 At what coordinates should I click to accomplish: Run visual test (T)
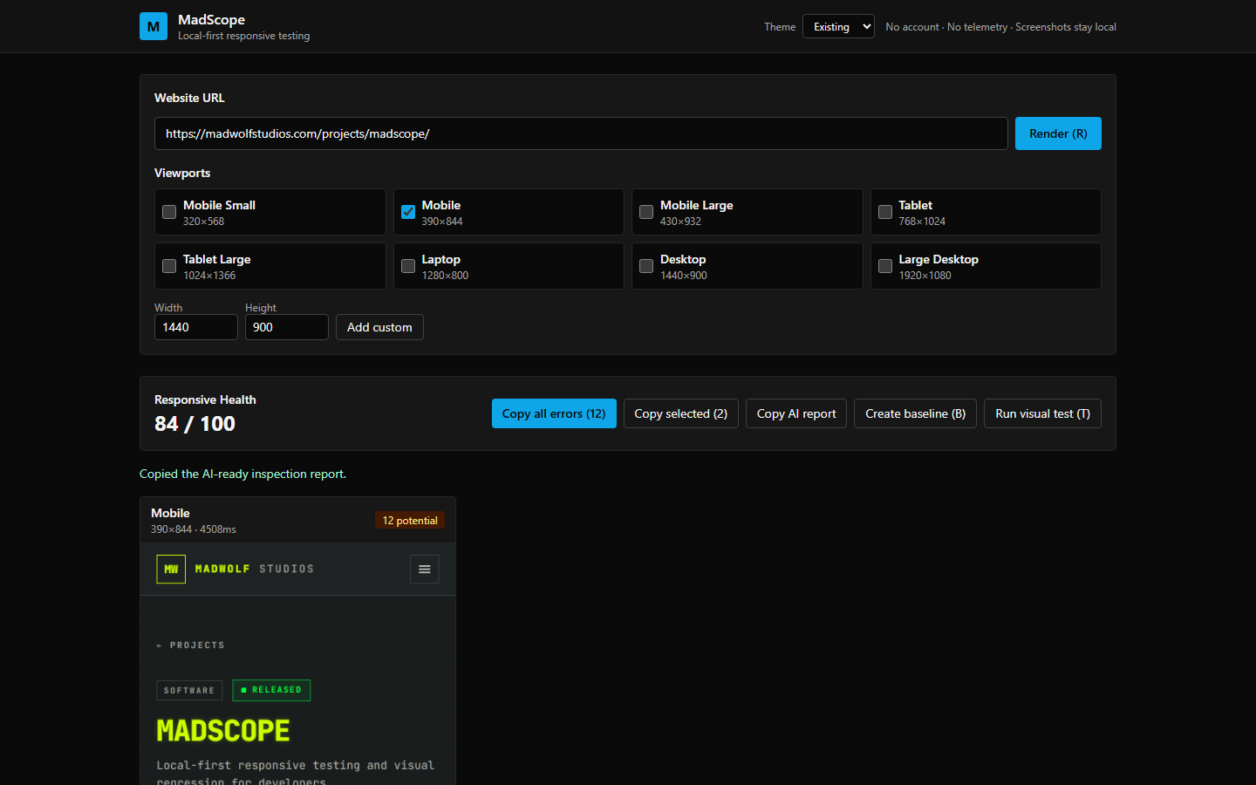pos(1042,413)
